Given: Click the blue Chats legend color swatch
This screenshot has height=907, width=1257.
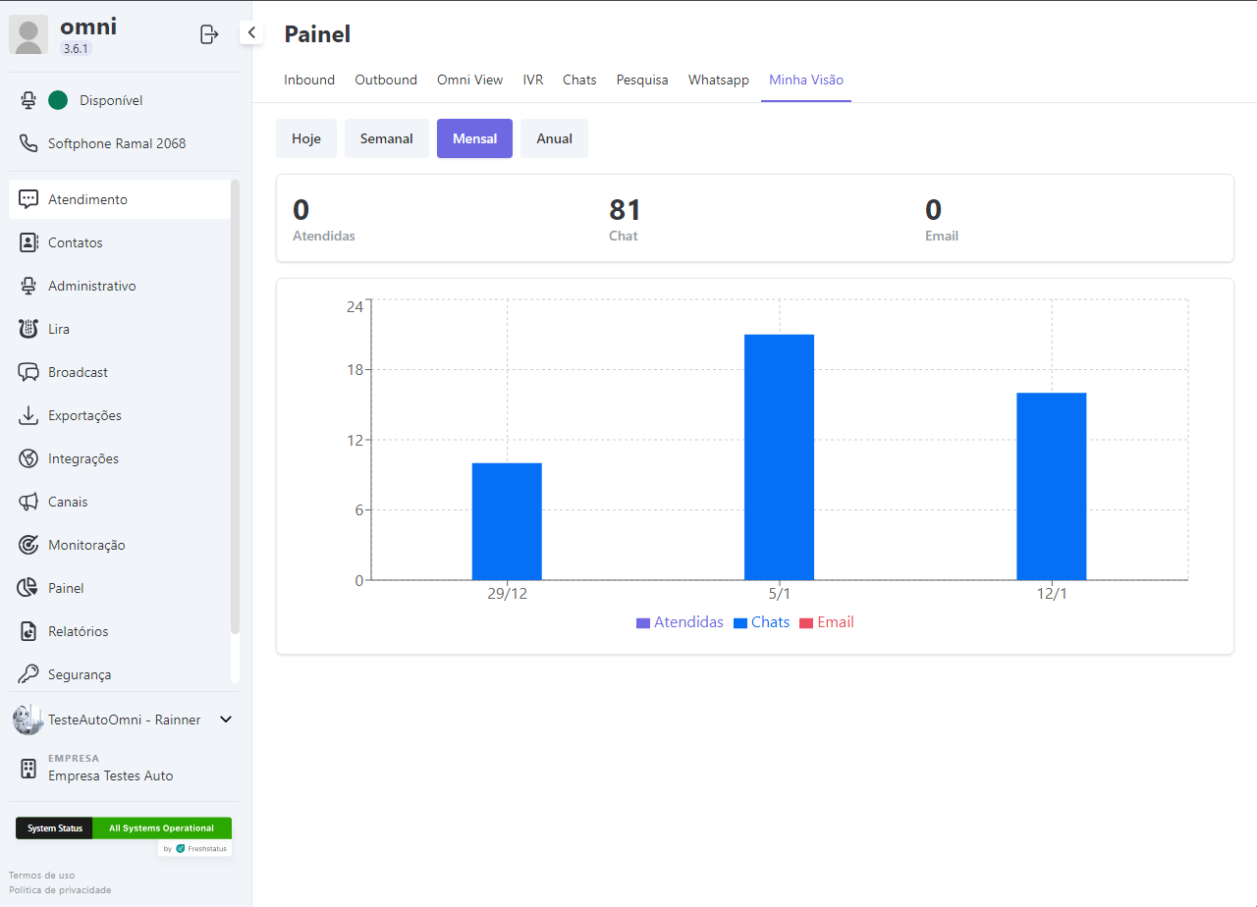Looking at the screenshot, I should point(740,623).
